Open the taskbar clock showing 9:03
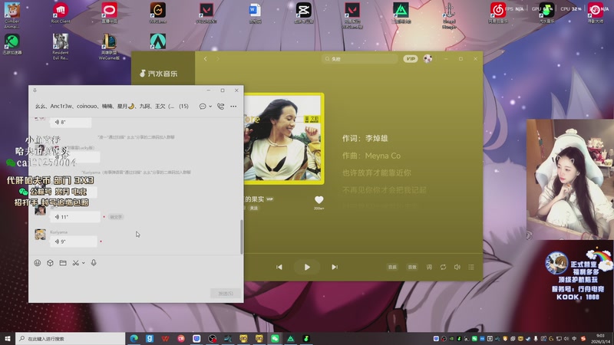Screen dimensions: 614x345 [600, 339]
